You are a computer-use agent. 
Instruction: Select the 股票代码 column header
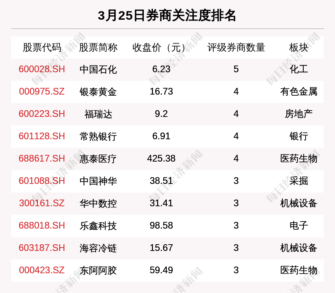tap(42, 47)
